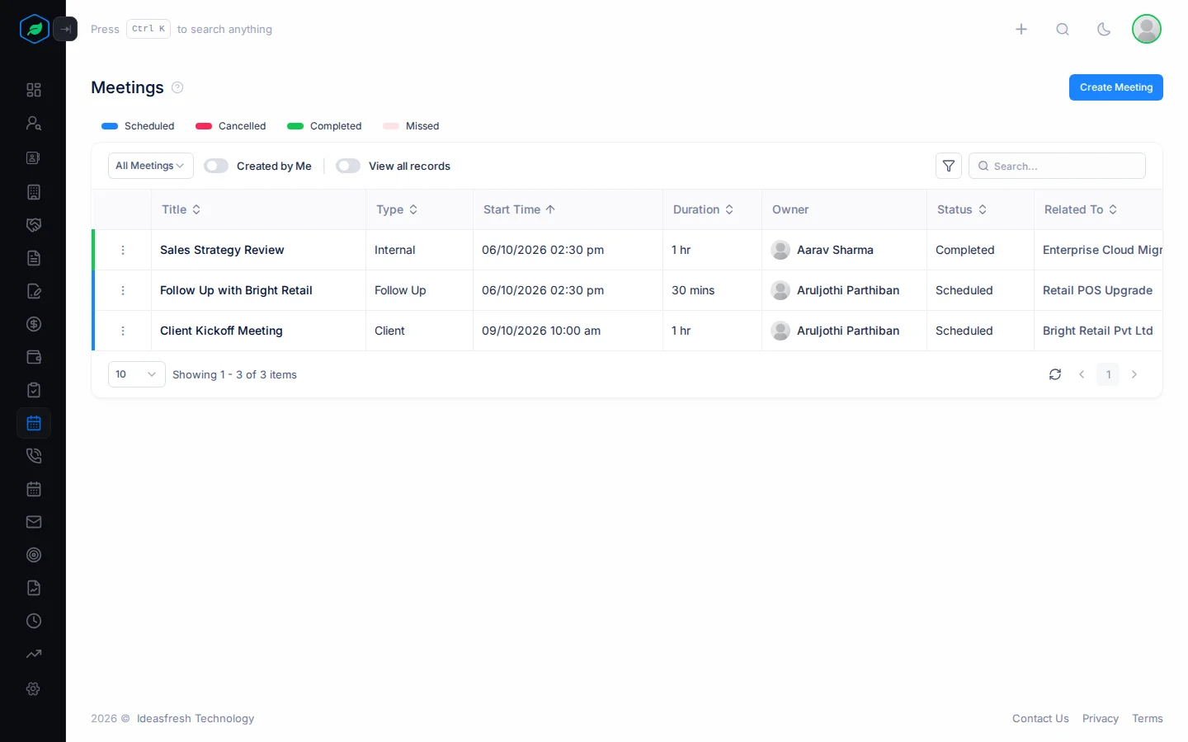Refresh the meetings table
The image size is (1188, 742).
(1055, 374)
